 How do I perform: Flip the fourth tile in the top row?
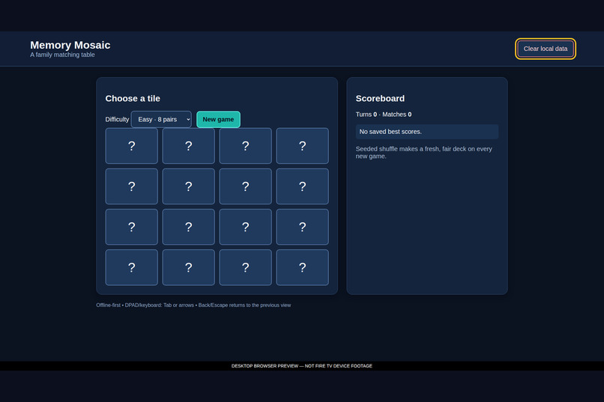pyautogui.click(x=303, y=146)
